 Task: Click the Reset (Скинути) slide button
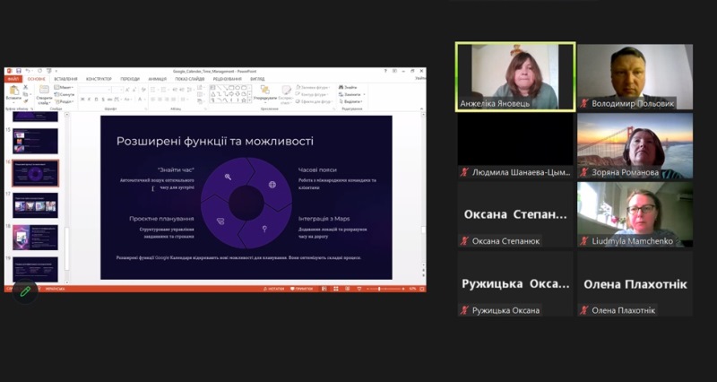(x=65, y=94)
